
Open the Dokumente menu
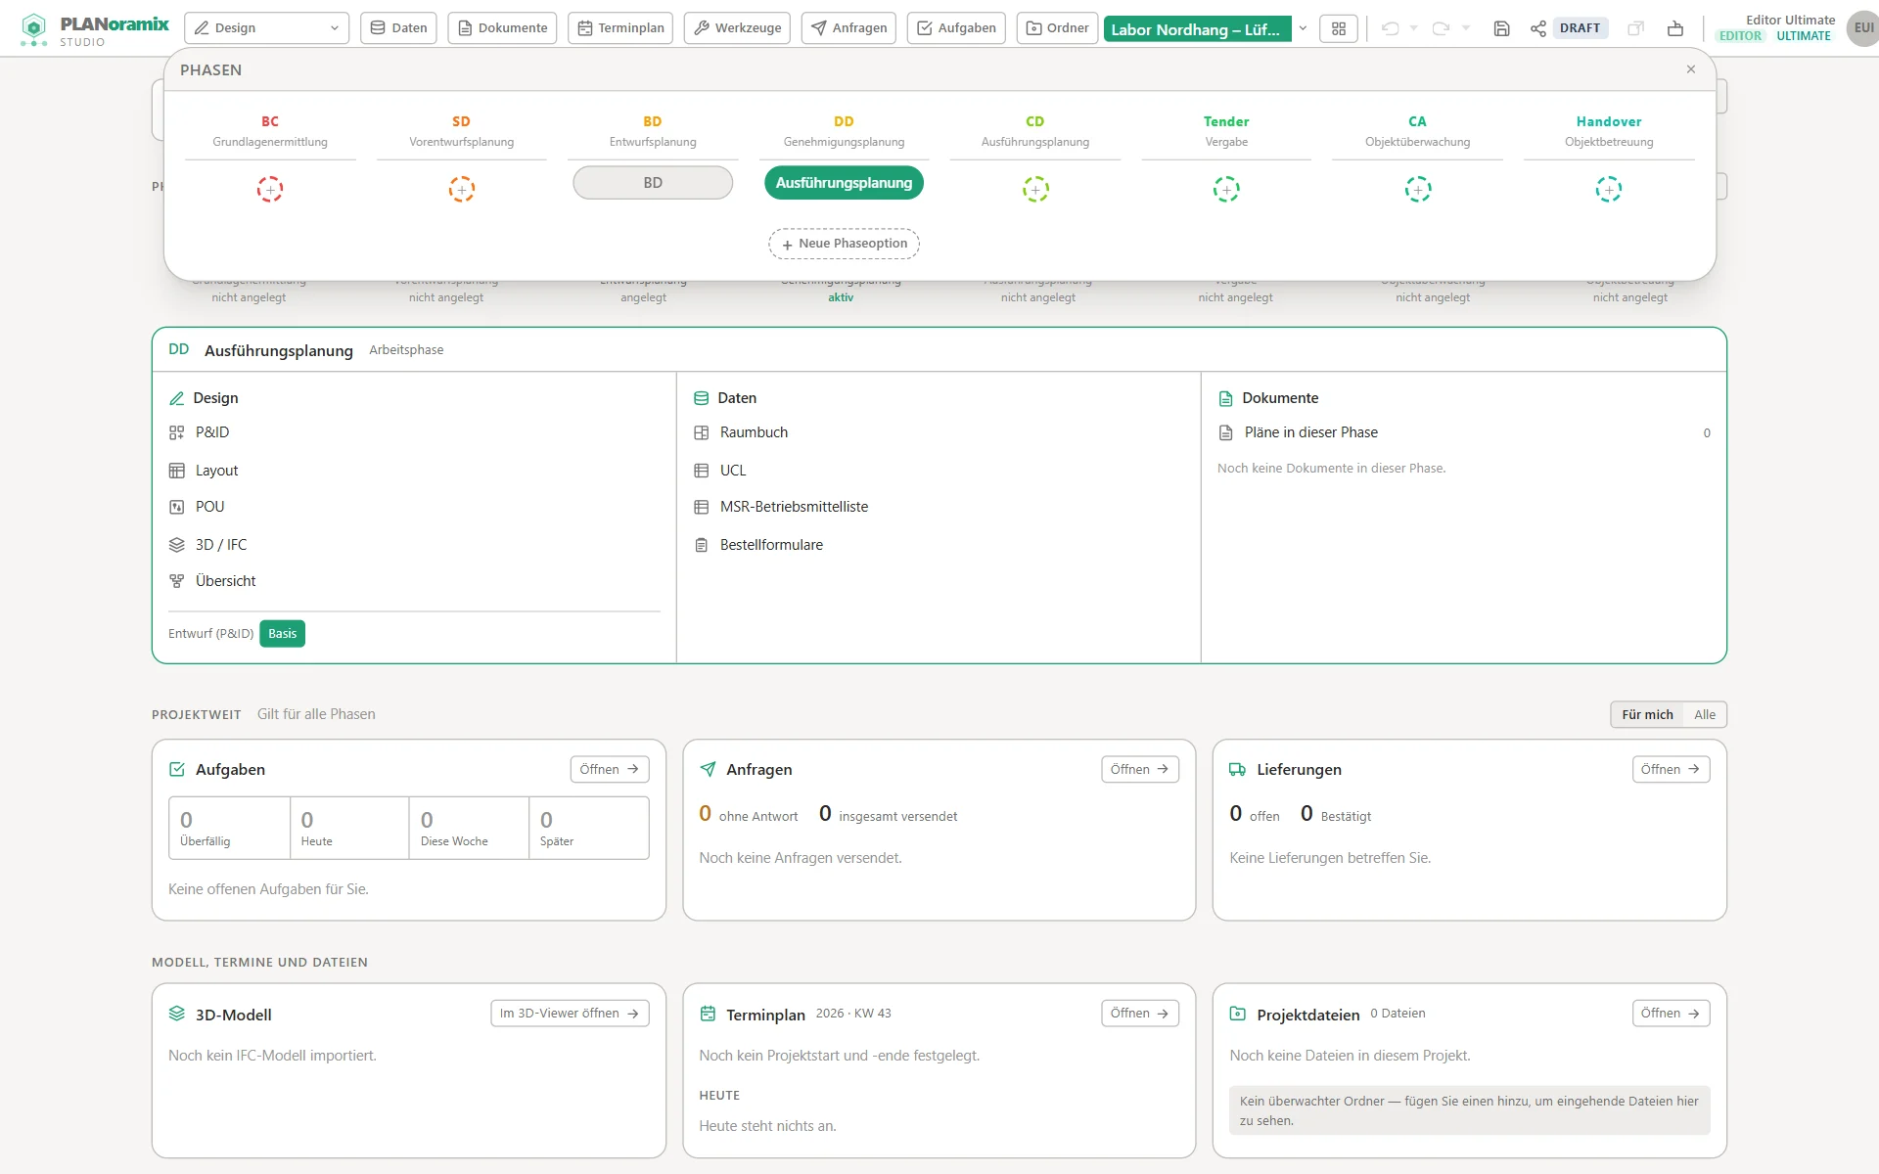[x=503, y=28]
